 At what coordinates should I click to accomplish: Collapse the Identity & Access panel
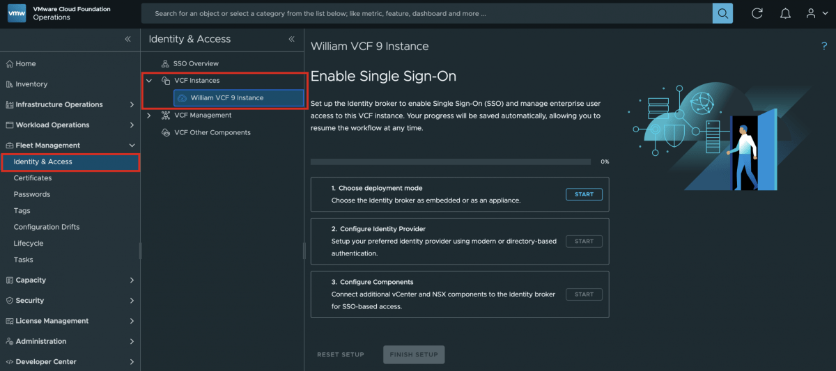[x=292, y=39]
